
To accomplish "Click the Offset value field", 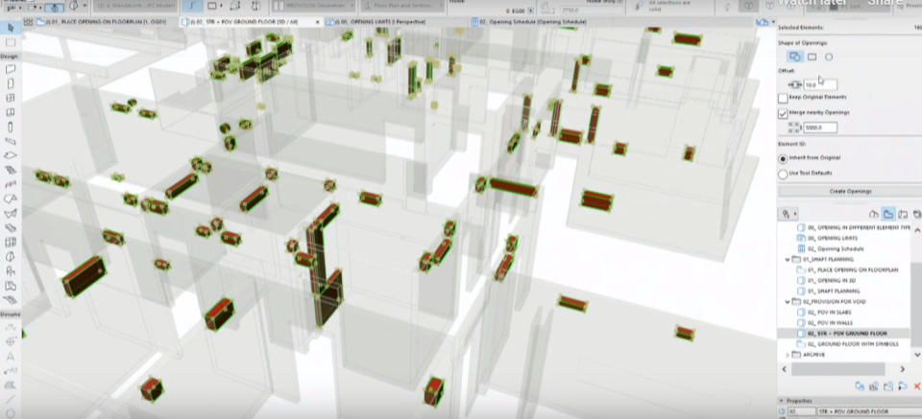I will click(819, 85).
